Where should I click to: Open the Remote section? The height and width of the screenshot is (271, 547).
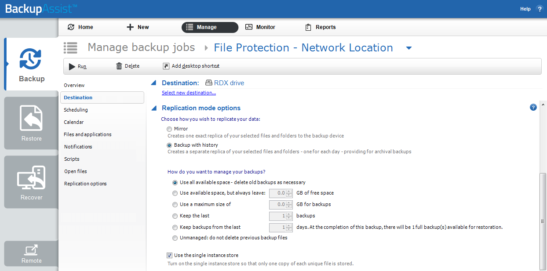[31, 253]
